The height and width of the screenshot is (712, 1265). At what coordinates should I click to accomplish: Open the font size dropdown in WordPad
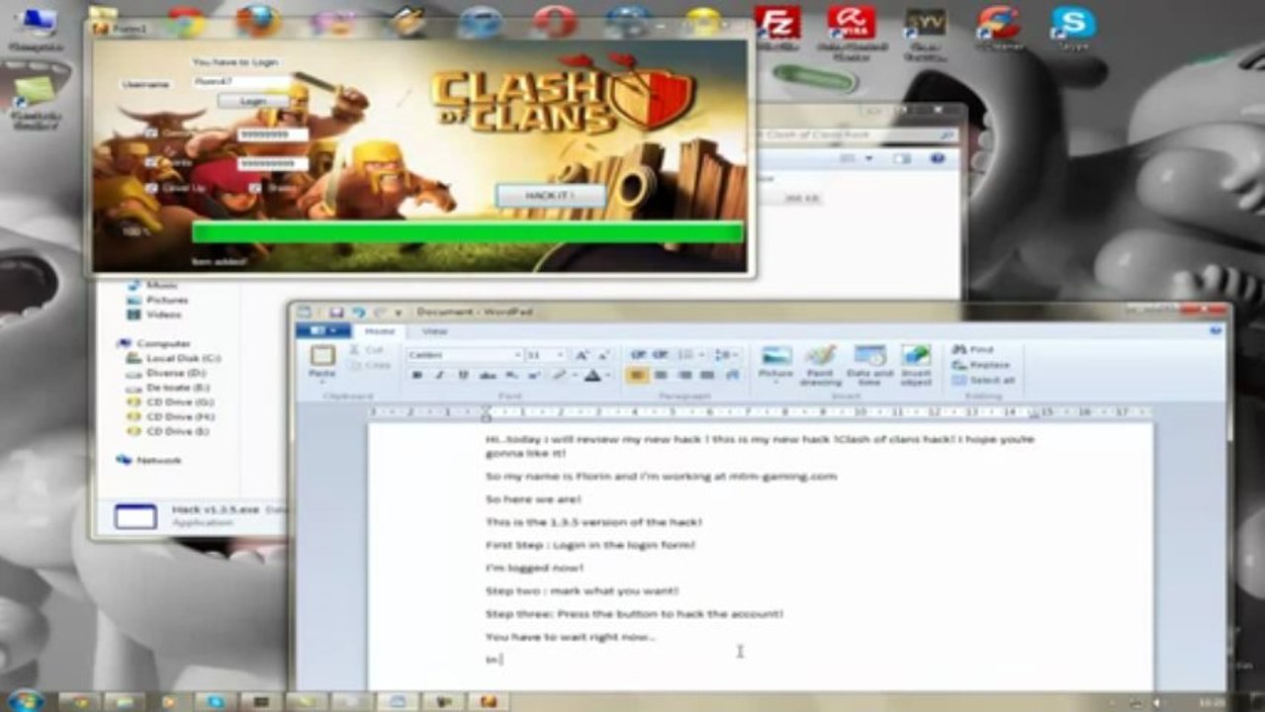pyautogui.click(x=561, y=355)
